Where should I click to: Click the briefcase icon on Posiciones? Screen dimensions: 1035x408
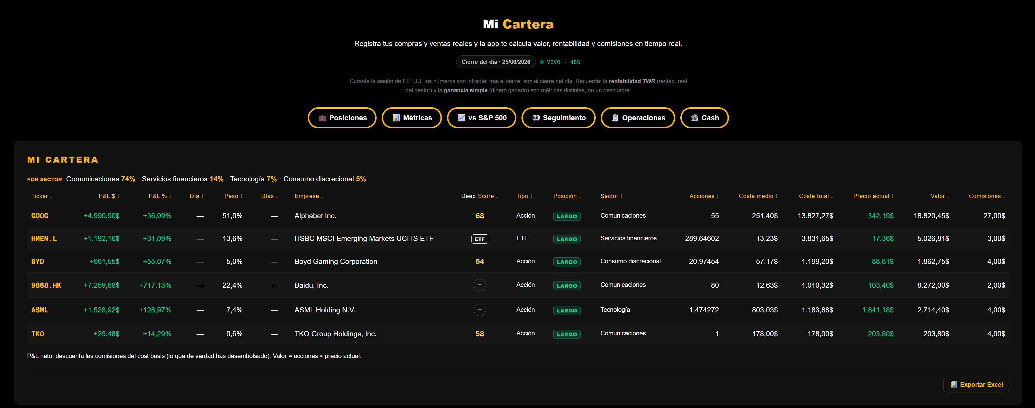[322, 118]
